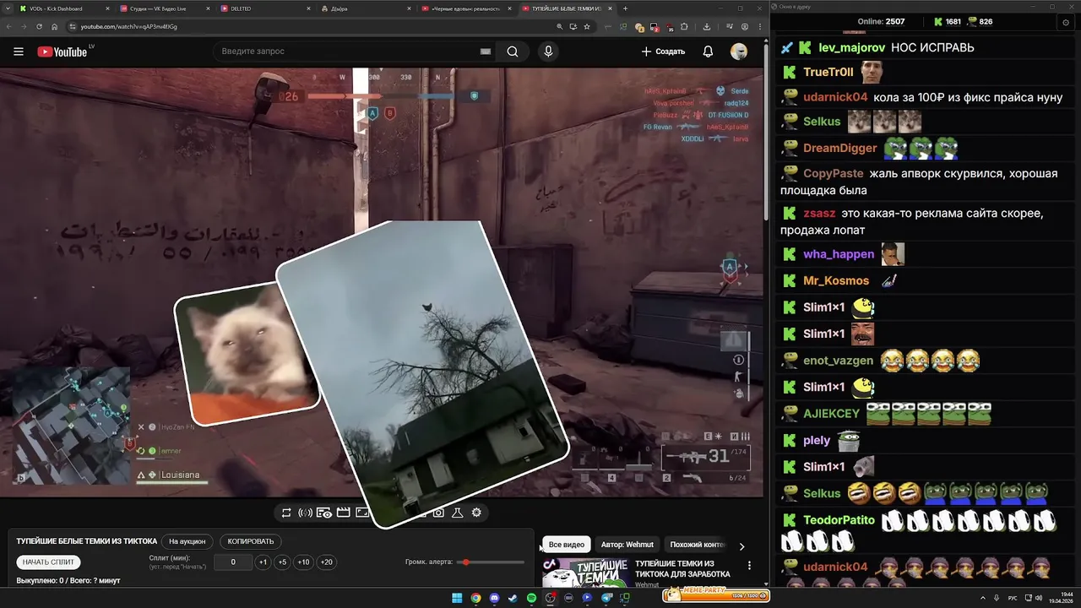The width and height of the screenshot is (1081, 608).
Task: Open Windows Start button on taskbar
Action: tap(457, 598)
